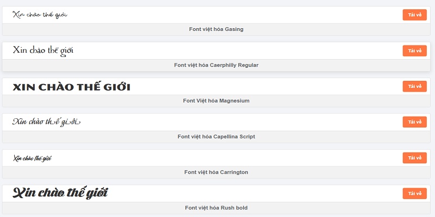Download the Carrington font

(x=414, y=158)
